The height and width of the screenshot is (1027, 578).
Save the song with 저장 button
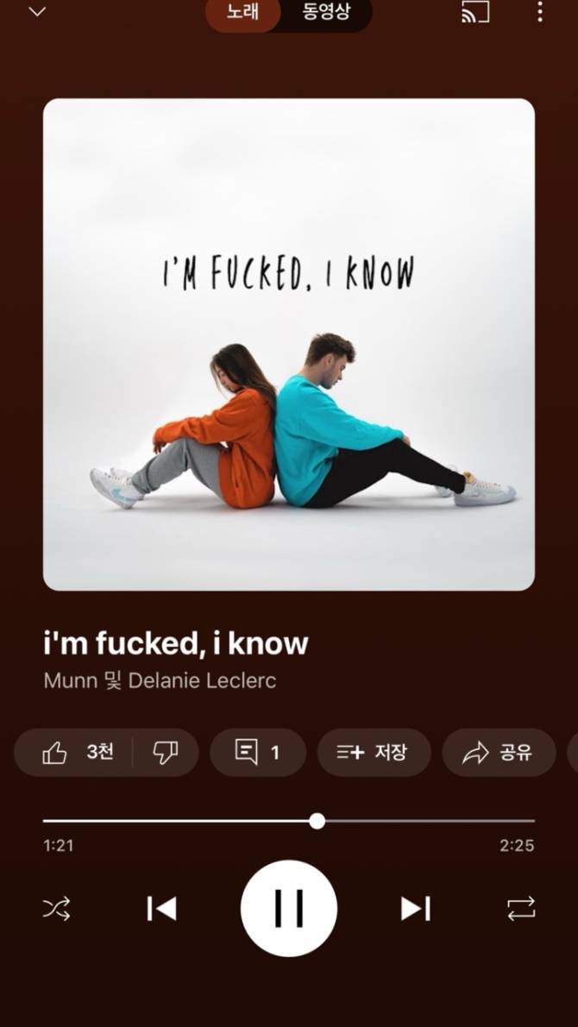pyautogui.click(x=374, y=753)
